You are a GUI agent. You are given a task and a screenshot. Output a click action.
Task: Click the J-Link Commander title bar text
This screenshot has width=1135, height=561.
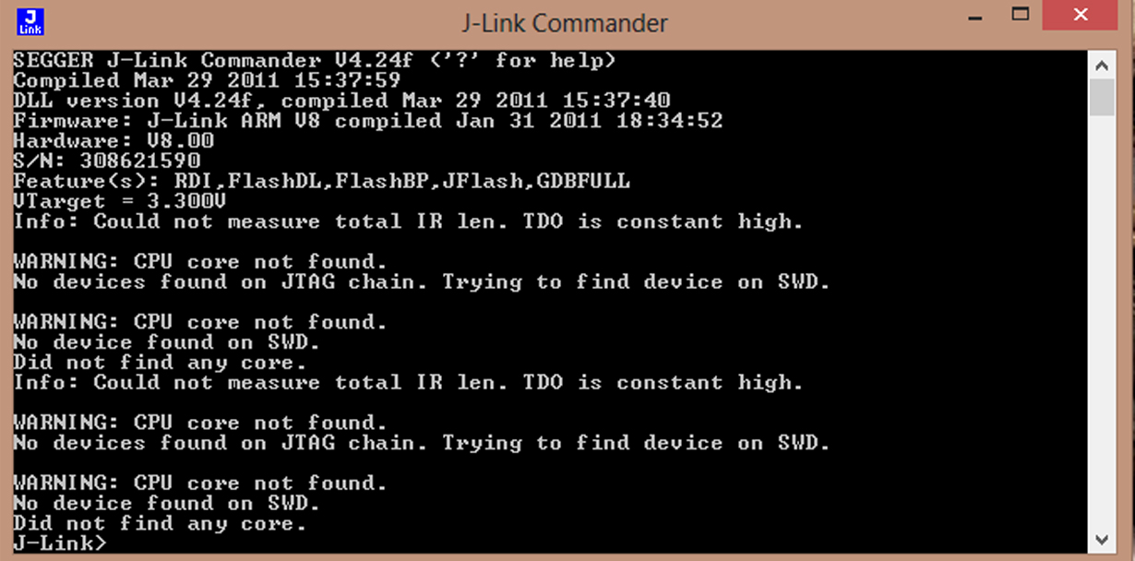coord(565,22)
